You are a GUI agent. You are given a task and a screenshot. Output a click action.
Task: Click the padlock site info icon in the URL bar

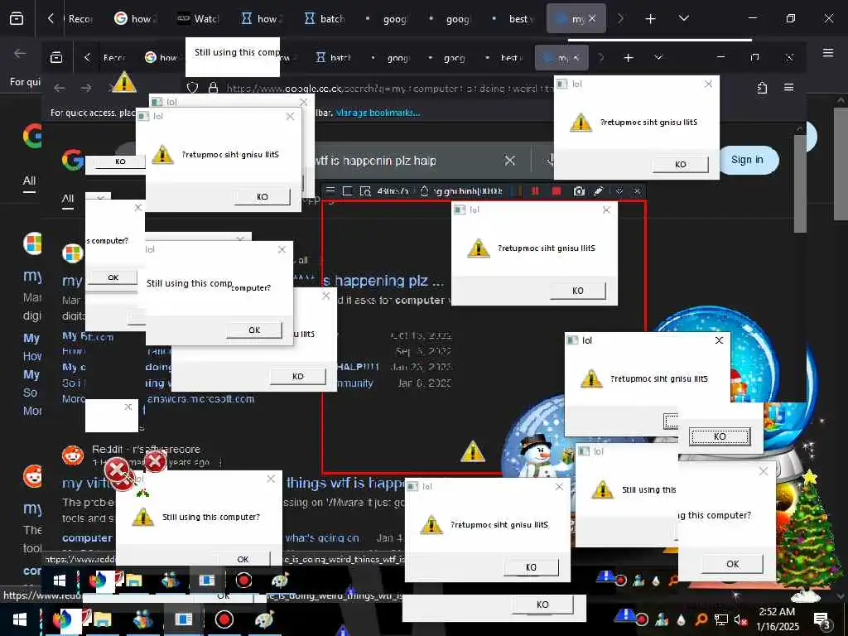(213, 88)
